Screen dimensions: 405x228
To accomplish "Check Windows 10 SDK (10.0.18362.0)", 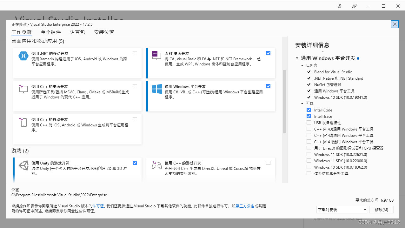I will [309, 167].
